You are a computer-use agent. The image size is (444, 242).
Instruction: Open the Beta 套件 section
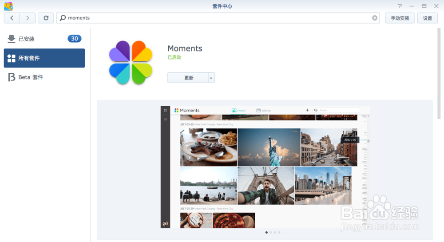[x=44, y=77]
